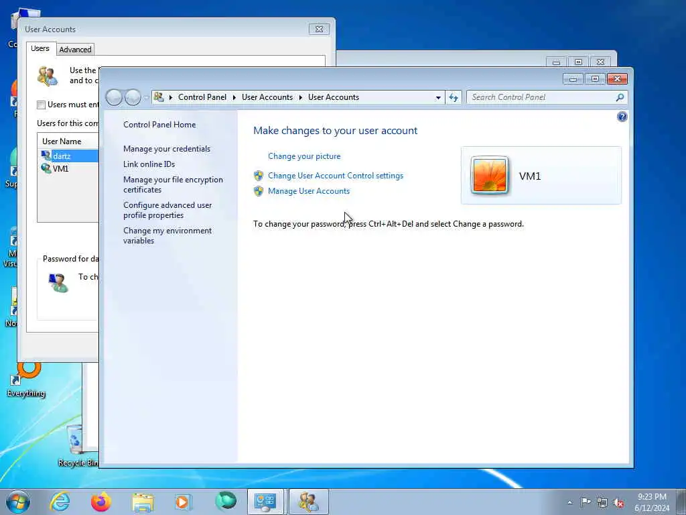Open Manage User Accounts link
686x515 pixels.
[309, 191]
